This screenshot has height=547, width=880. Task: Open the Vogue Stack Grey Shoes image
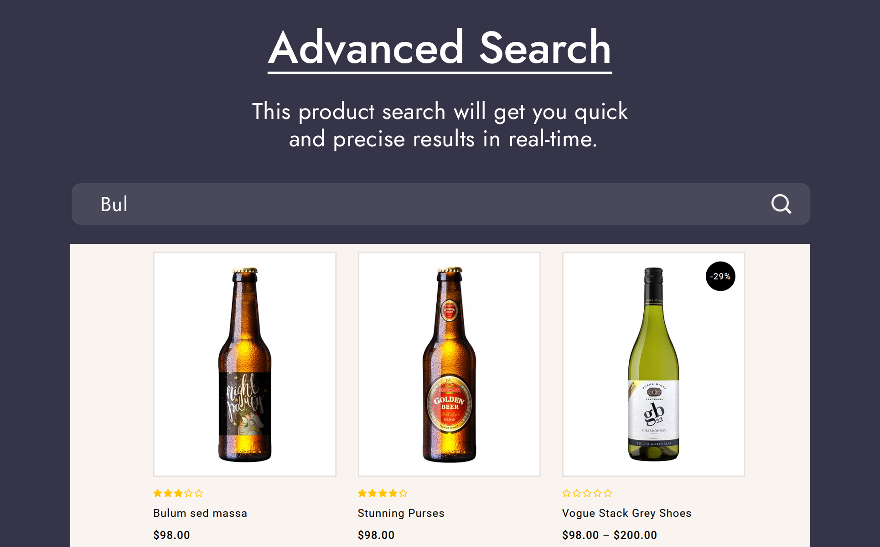point(653,364)
